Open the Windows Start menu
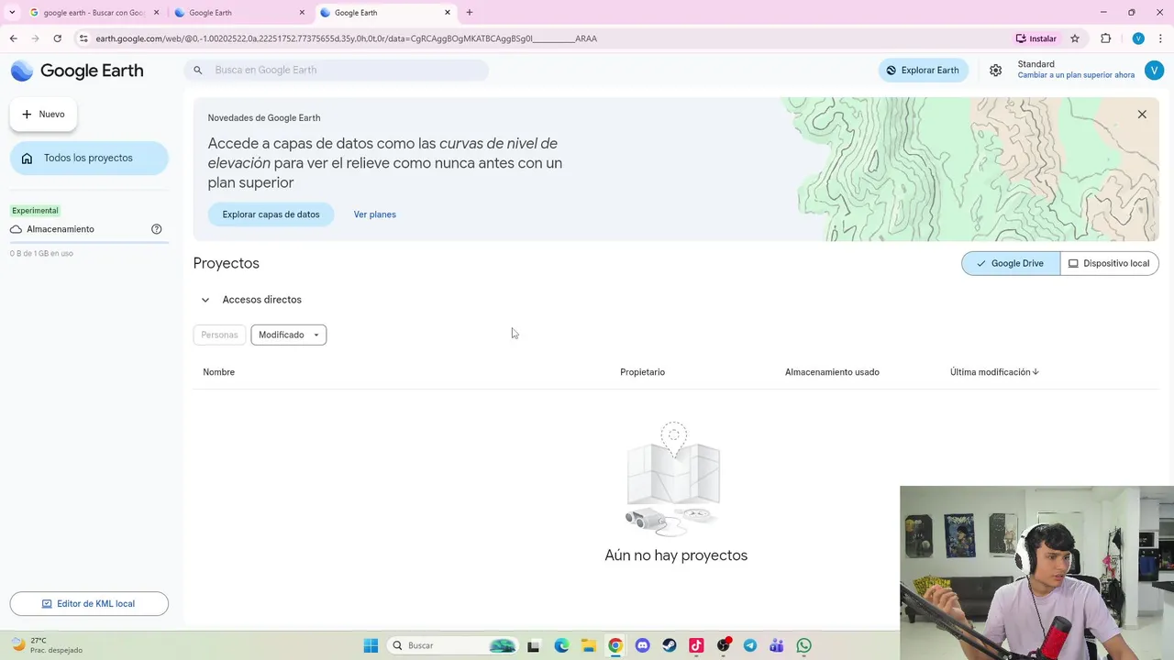1174x660 pixels. (371, 645)
